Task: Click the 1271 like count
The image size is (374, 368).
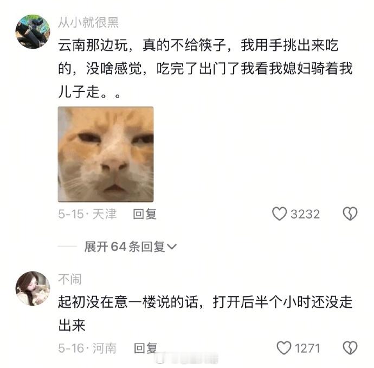Action: click(x=307, y=348)
